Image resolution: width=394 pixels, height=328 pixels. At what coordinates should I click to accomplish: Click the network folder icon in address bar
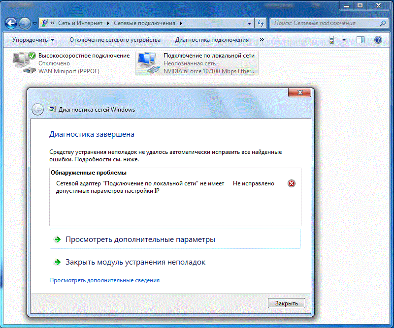point(44,23)
